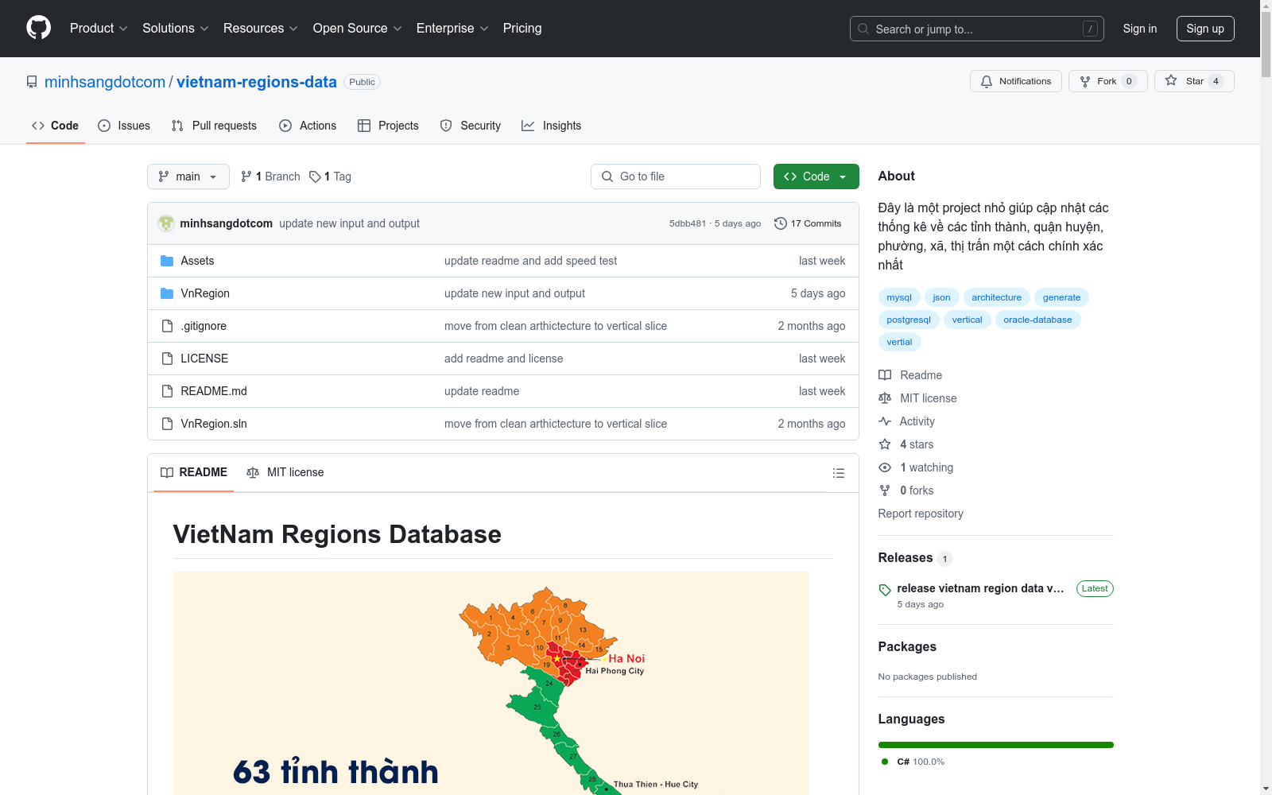This screenshot has height=795, width=1272.
Task: Switch to the Security tab
Action: [471, 126]
